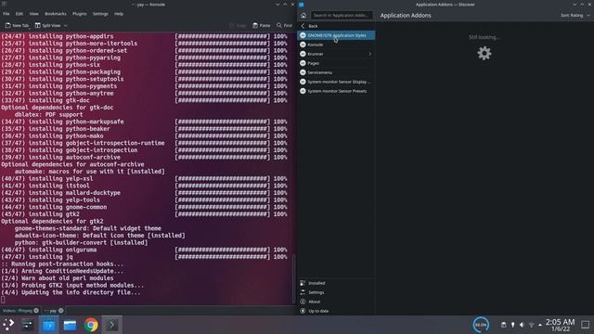Open the application launcher in taskbar
Image resolution: width=594 pixels, height=334 pixels.
[x=8, y=325]
